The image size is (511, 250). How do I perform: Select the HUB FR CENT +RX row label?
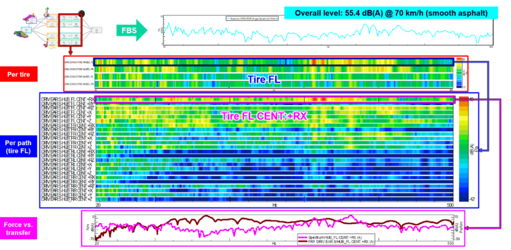(67, 125)
